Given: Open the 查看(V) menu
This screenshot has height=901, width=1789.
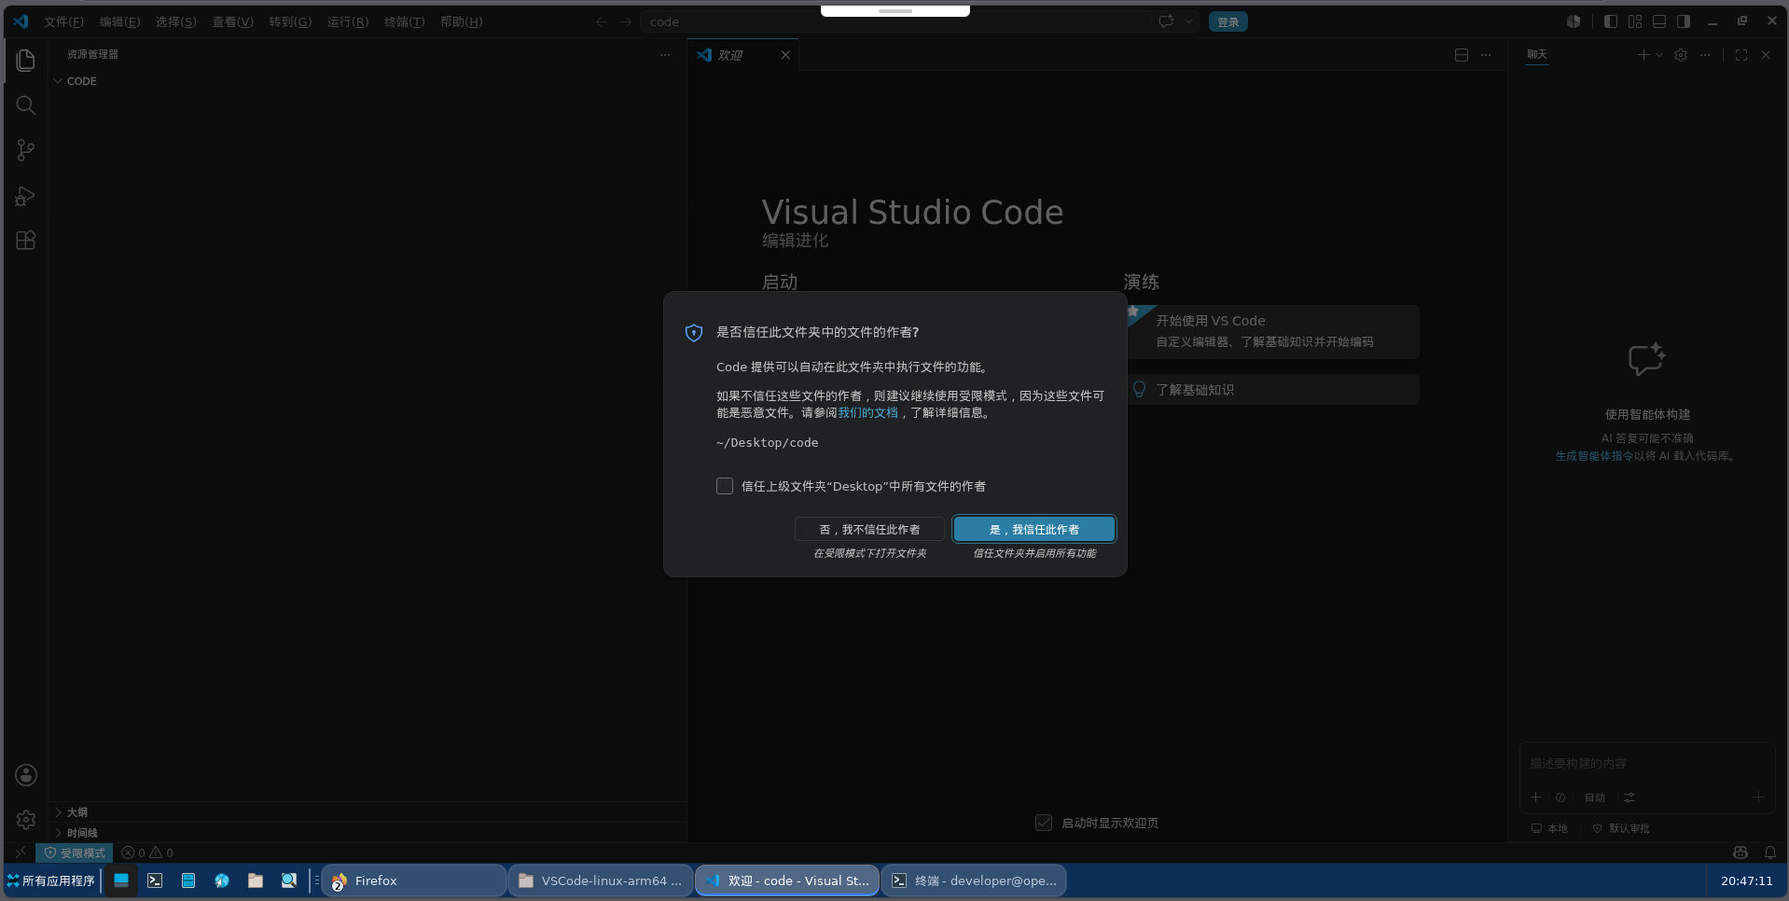Looking at the screenshot, I should (x=232, y=21).
